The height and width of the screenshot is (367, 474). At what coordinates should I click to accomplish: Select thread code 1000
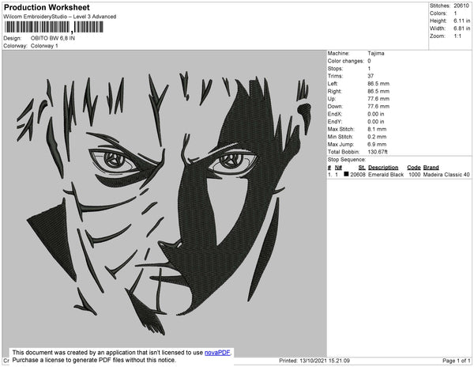tap(414, 175)
